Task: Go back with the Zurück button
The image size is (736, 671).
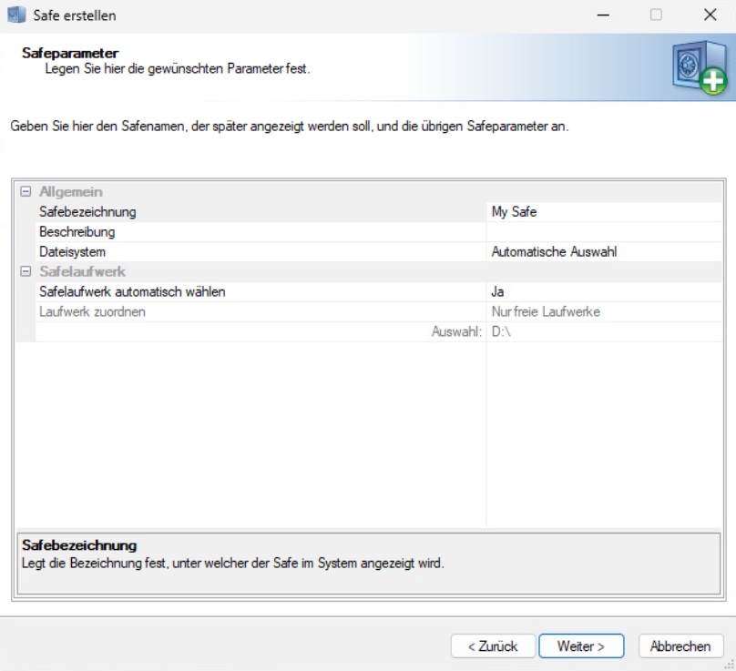Action: pyautogui.click(x=492, y=646)
